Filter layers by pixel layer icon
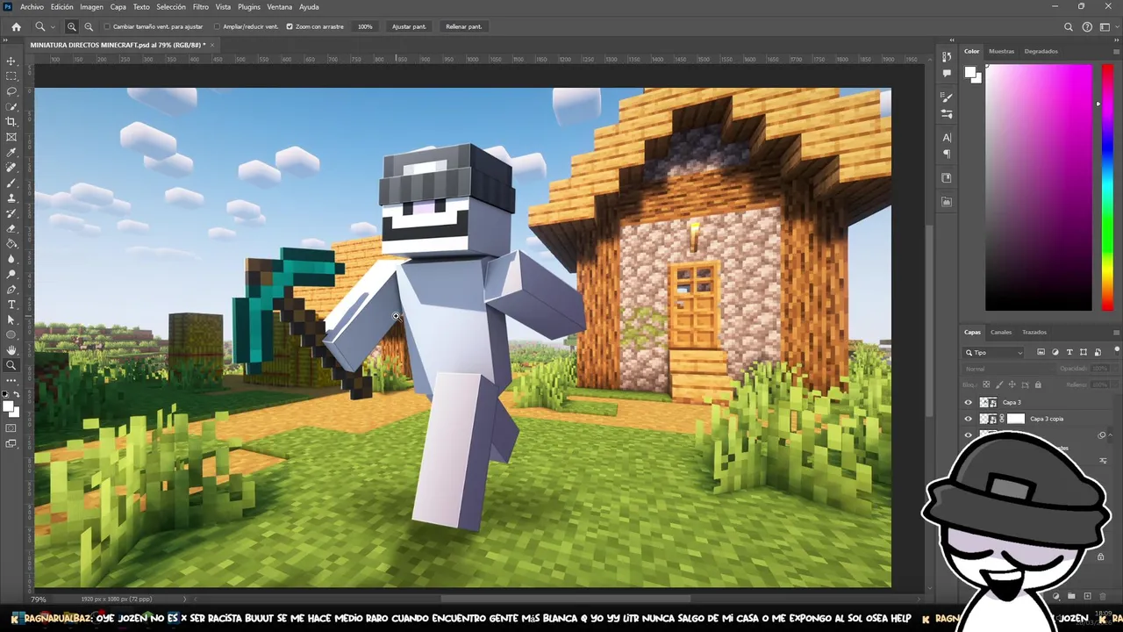 coord(1041,352)
